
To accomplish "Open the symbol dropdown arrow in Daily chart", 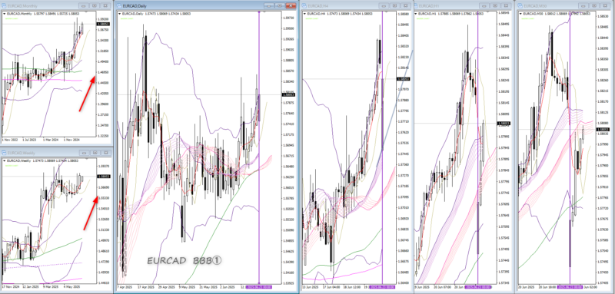I will 120,14.
